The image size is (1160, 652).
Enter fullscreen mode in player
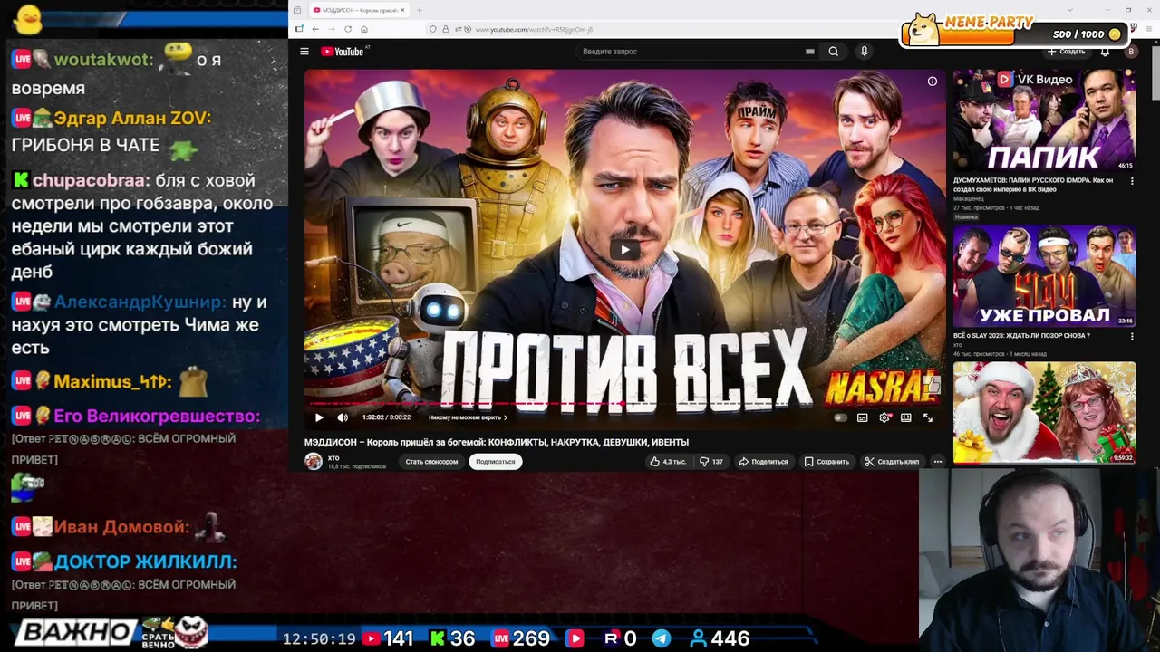(928, 417)
